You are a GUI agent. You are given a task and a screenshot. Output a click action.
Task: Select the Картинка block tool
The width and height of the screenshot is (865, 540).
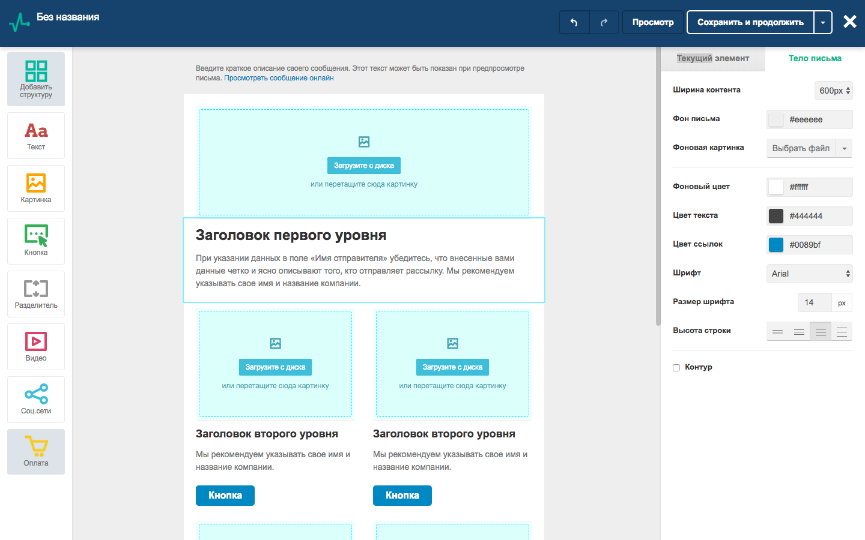(36, 188)
